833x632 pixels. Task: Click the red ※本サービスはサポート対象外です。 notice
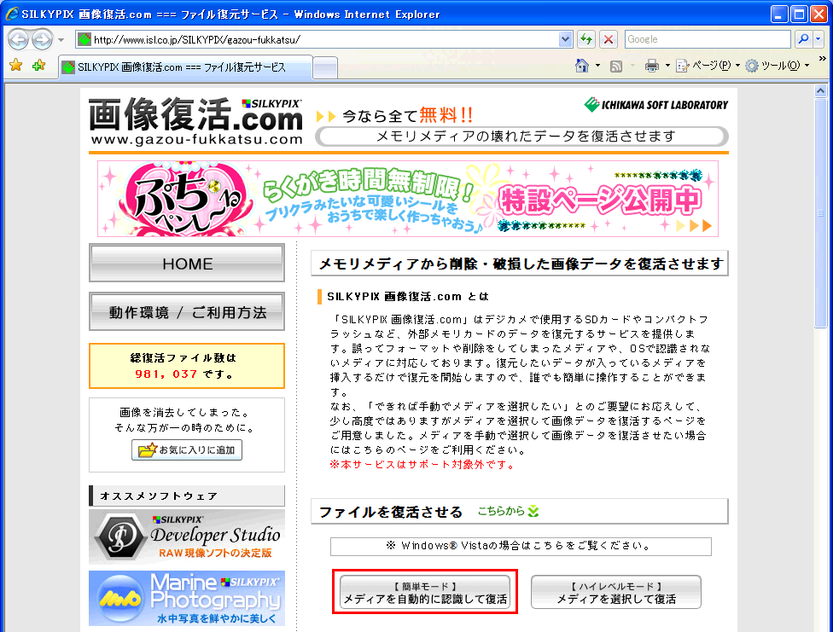tap(422, 465)
